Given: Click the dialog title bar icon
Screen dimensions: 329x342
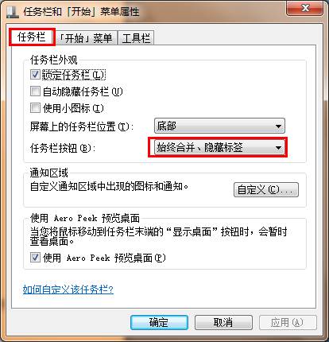Looking at the screenshot, I should pos(12,12).
